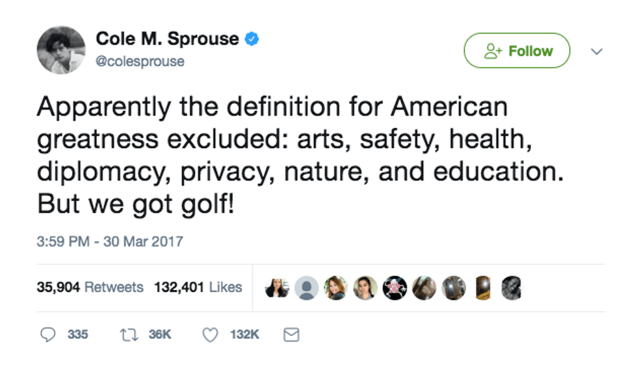637x370 pixels.
Task: Expand the tweet options chevron menu
Action: tap(597, 51)
